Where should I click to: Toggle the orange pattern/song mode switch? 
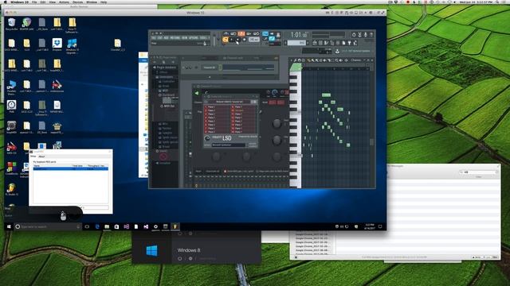pyautogui.click(x=225, y=40)
